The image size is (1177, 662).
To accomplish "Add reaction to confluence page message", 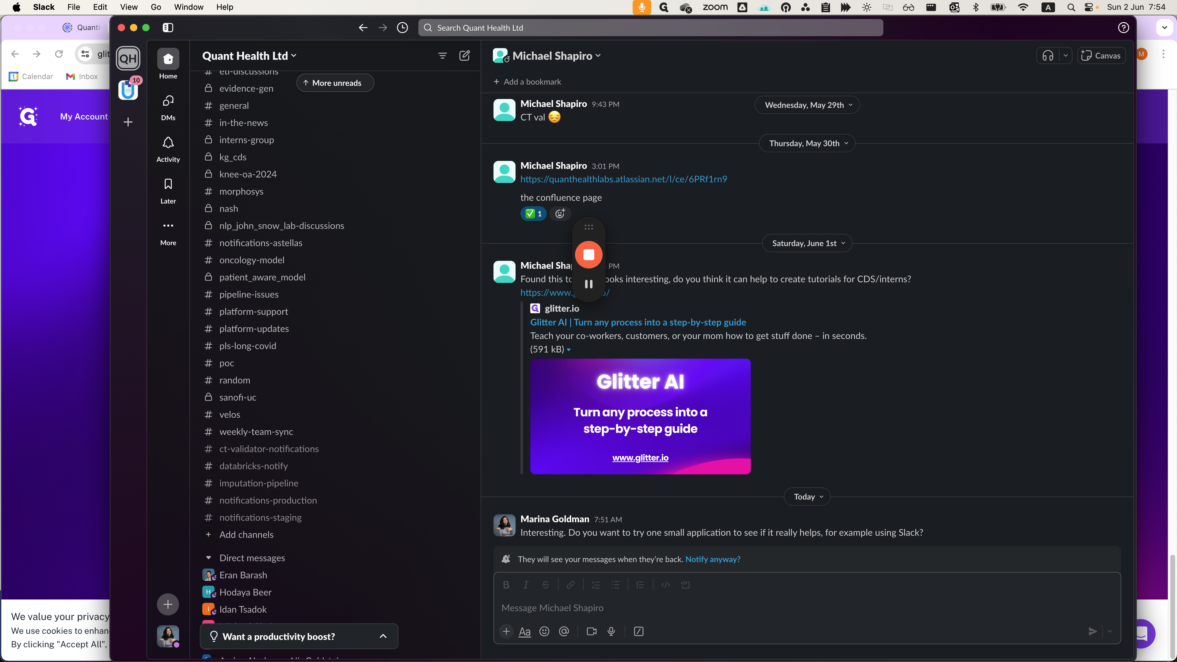I will 560,213.
